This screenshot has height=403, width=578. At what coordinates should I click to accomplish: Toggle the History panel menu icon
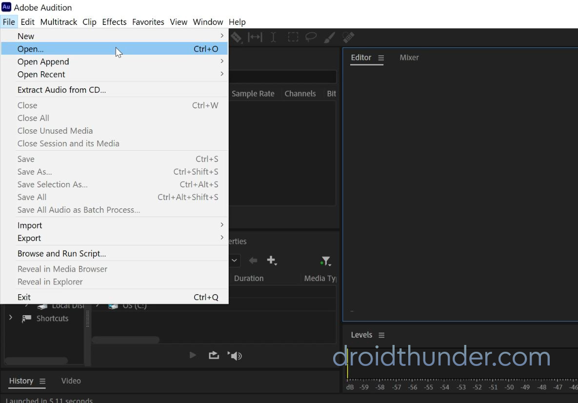click(43, 382)
